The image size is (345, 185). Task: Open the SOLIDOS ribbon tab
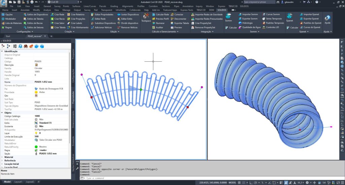[x=222, y=10]
